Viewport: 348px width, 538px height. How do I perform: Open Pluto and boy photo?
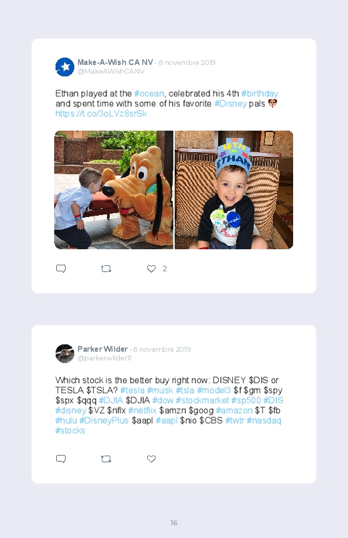(x=114, y=190)
